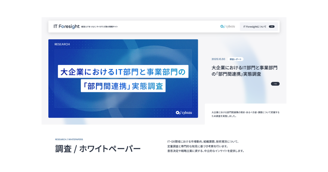This screenshot has height=172, width=328.
Task: Click the 「部門間連携」実態調査 text on the banner
Action: pos(123,86)
